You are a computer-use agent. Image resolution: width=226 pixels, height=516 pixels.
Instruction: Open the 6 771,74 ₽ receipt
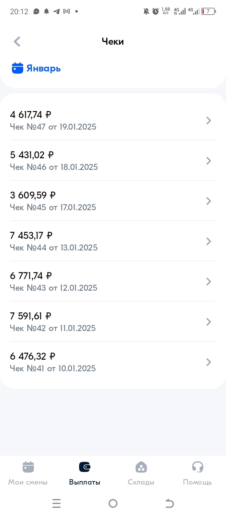[x=31, y=276]
